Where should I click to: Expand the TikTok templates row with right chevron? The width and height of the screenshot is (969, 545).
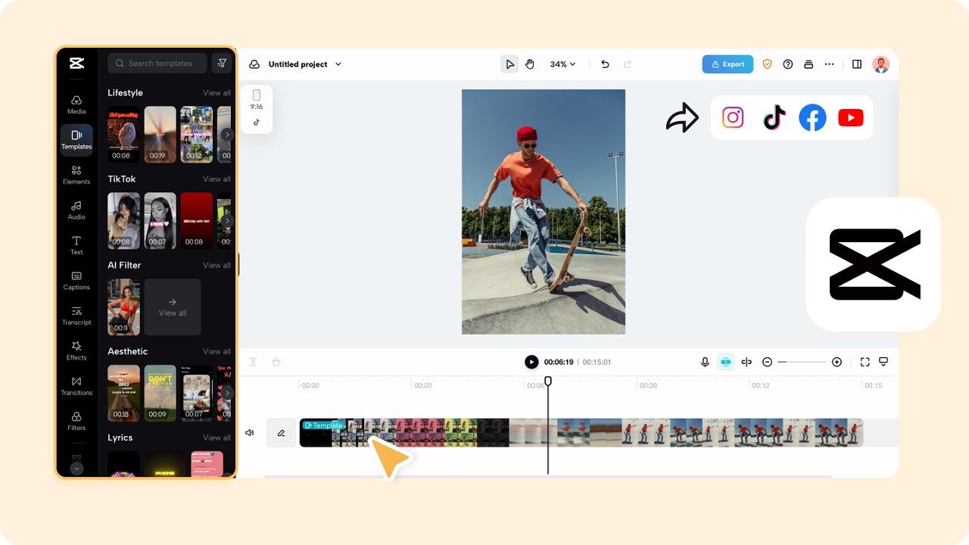(x=226, y=220)
